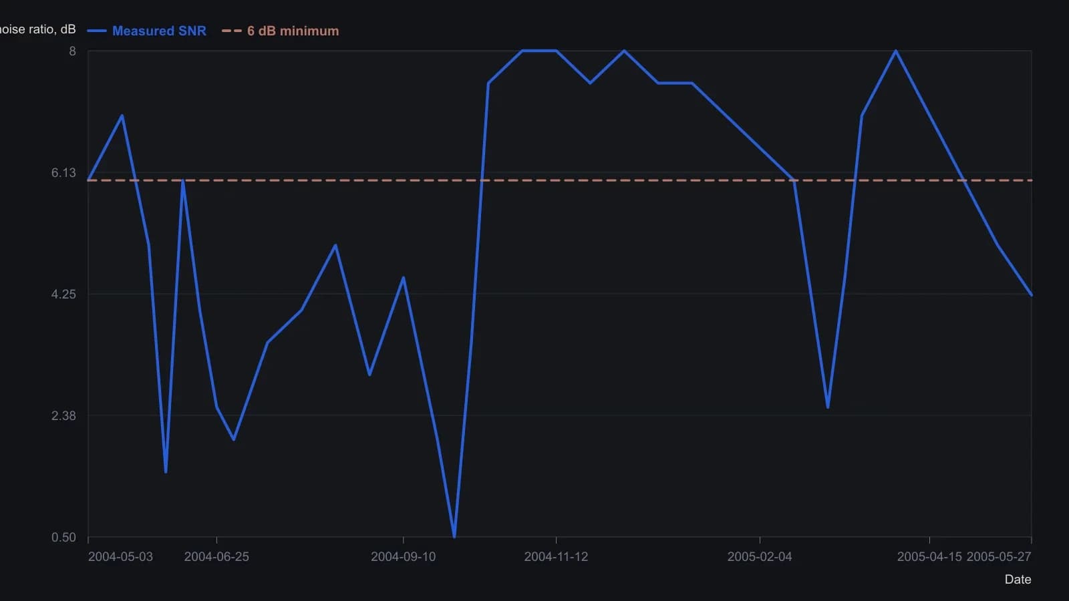Toggle the Measured SNR legend entry
The width and height of the screenshot is (1069, 601).
[146, 31]
